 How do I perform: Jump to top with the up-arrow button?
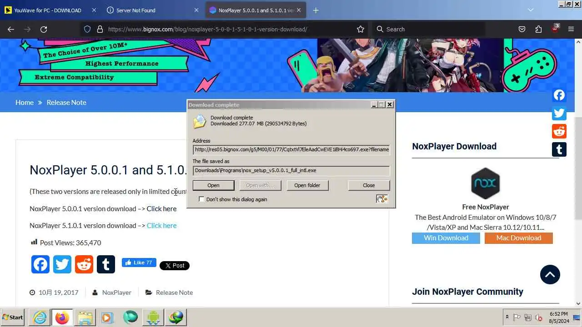point(550,274)
